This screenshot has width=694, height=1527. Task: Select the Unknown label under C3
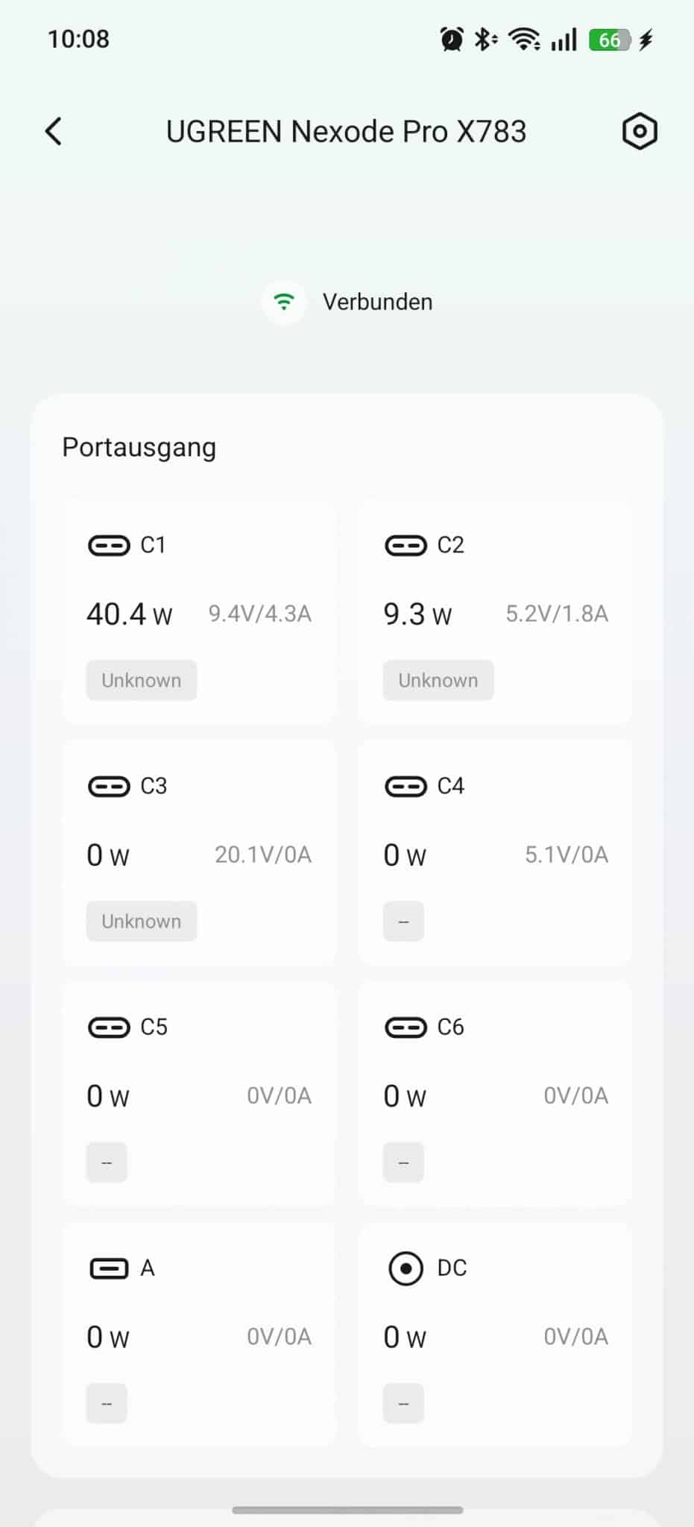tap(142, 921)
